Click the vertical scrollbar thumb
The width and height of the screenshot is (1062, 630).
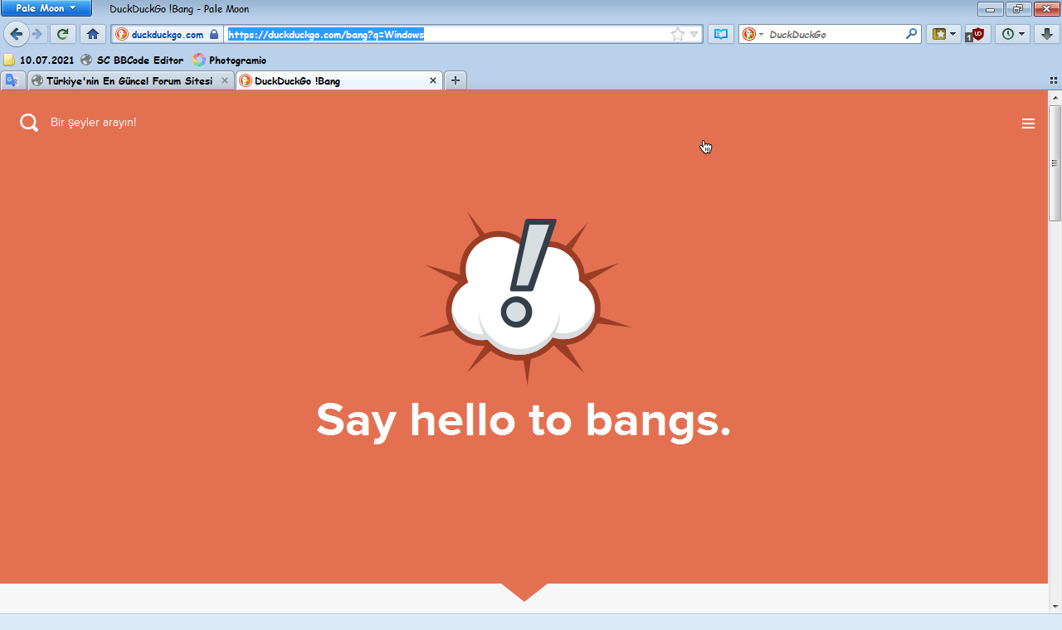click(1055, 162)
